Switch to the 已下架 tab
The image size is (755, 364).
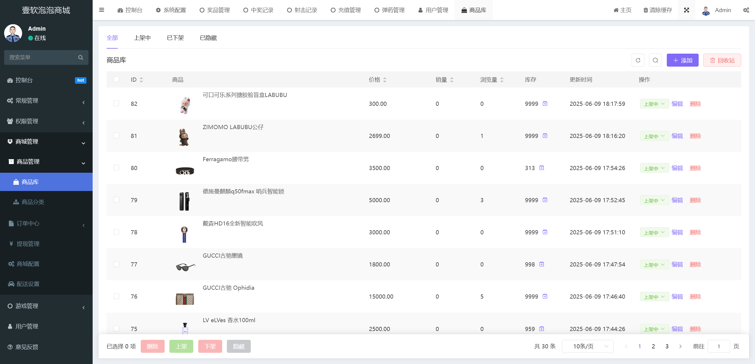click(x=175, y=38)
